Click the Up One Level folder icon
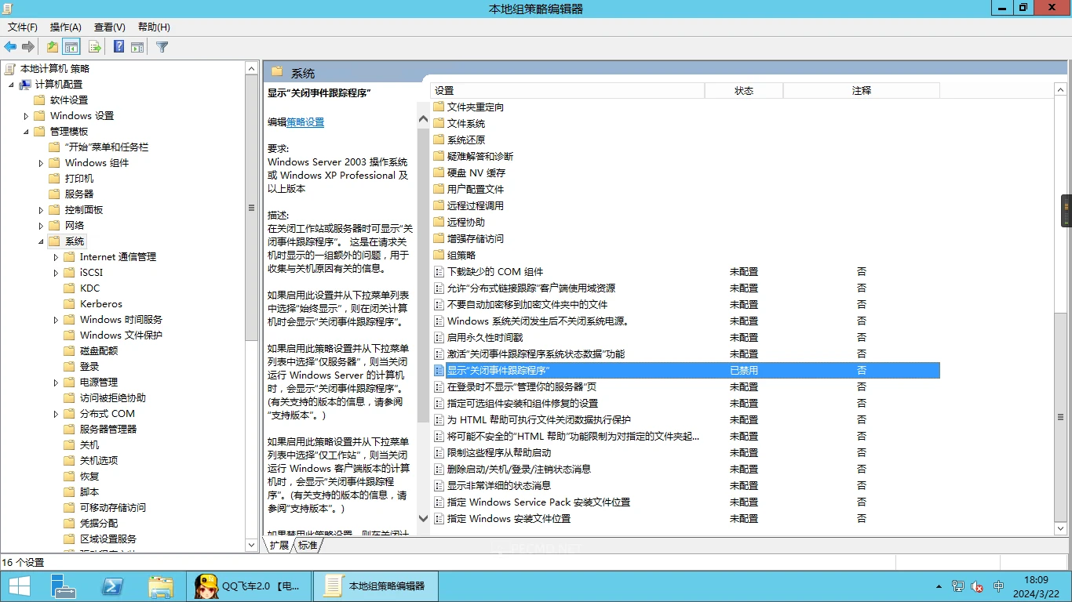Viewport: 1072px width, 602px height. 52,47
